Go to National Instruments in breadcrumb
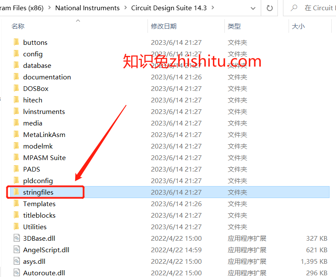336x277 pixels. (87, 8)
